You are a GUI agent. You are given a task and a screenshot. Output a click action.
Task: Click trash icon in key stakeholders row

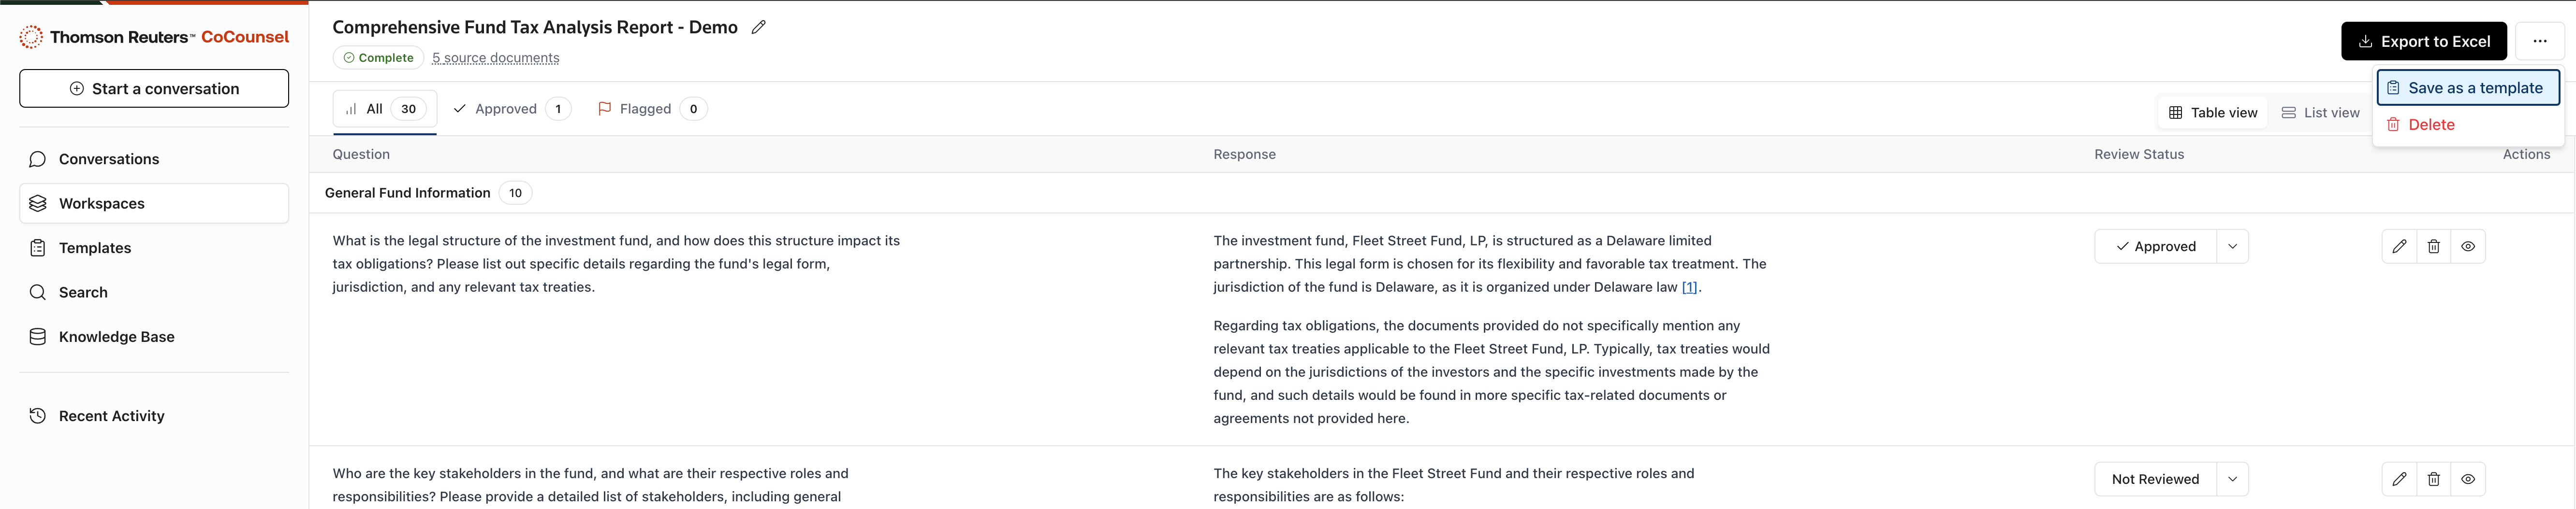pos(2433,479)
